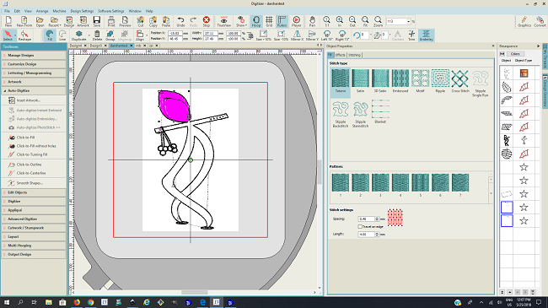Viewport: 548px width, 308px height.
Task: Expand the Lettering / Monogramming section
Action: click(x=34, y=73)
